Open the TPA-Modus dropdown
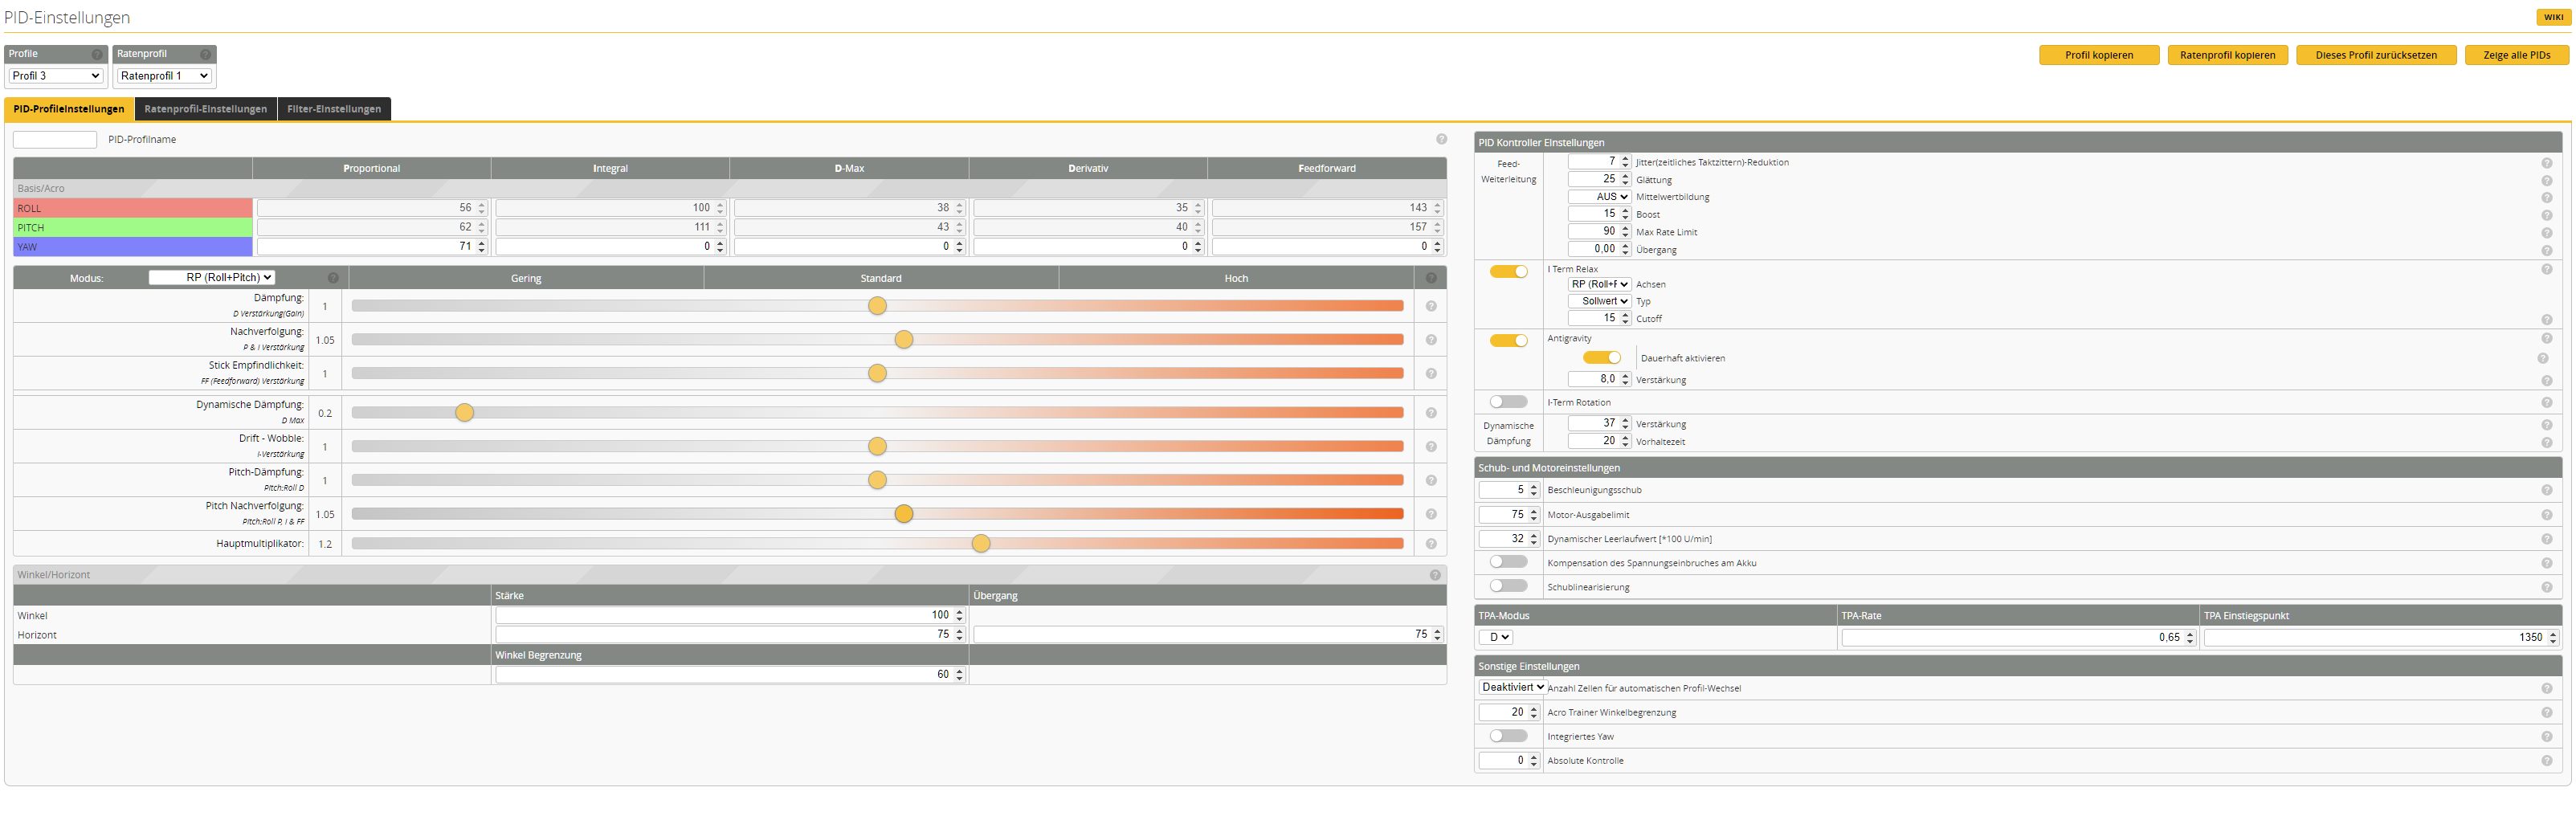2576x820 pixels. coord(1496,638)
